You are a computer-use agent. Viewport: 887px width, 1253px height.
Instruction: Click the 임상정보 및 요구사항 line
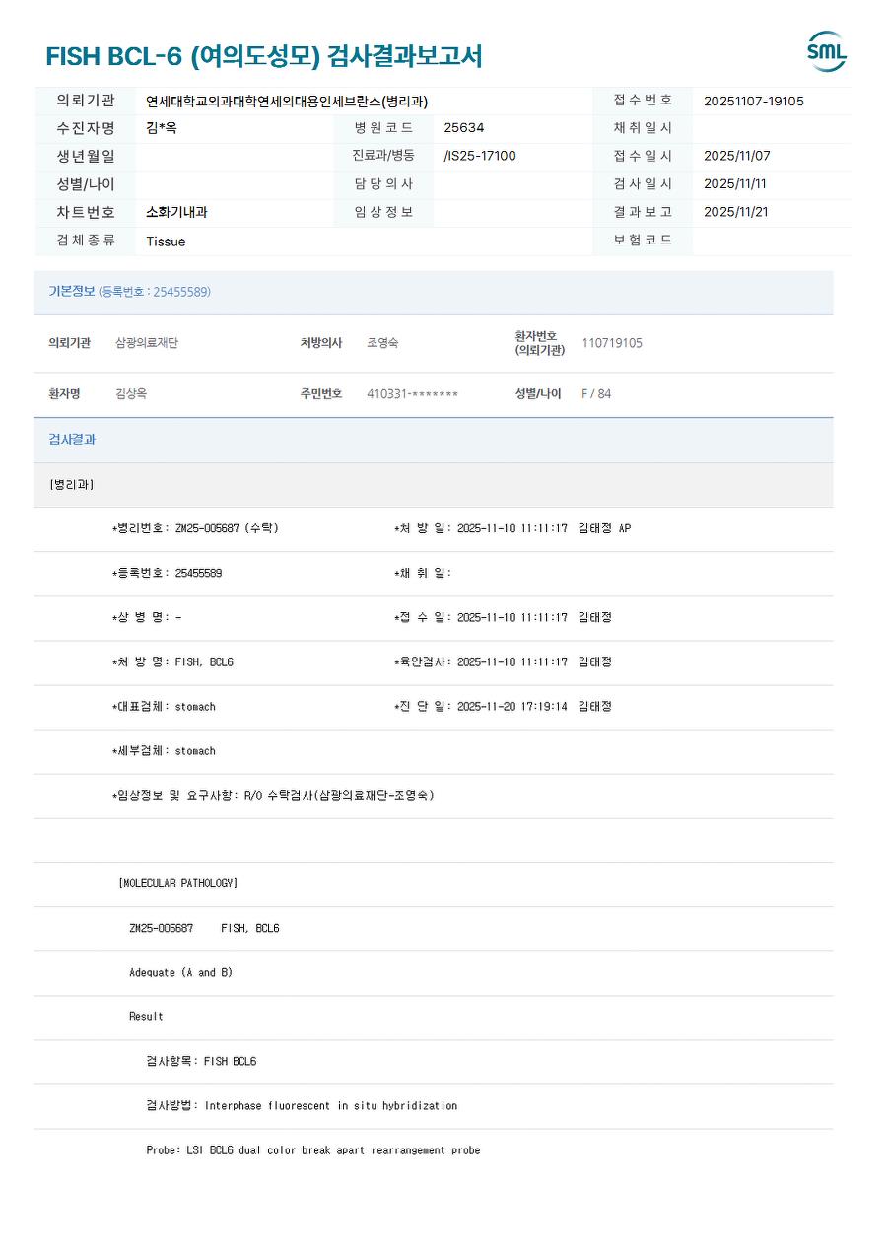273,795
